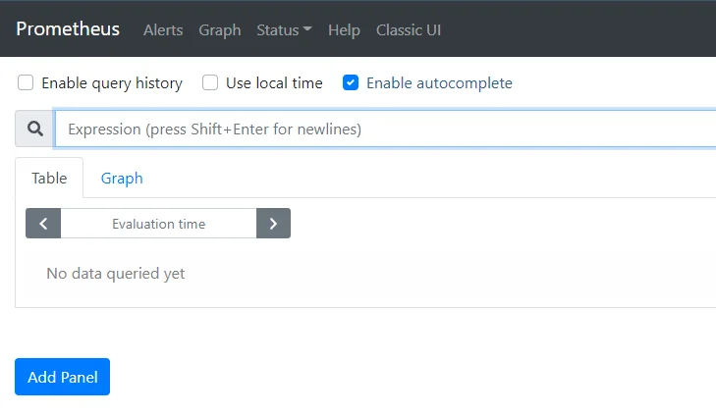The image size is (716, 415).
Task: Switch to the Classic UI
Action: (x=409, y=30)
